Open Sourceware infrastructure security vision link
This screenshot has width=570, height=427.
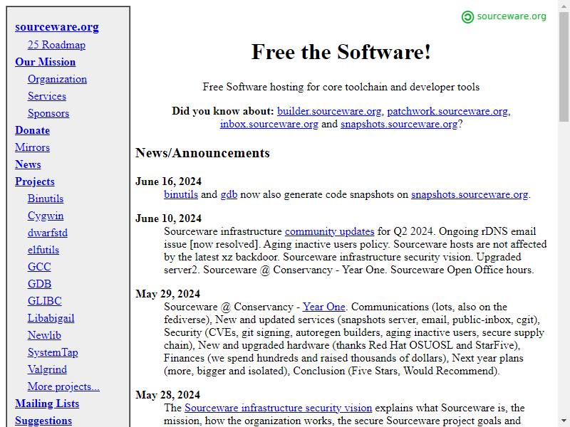[x=278, y=407]
